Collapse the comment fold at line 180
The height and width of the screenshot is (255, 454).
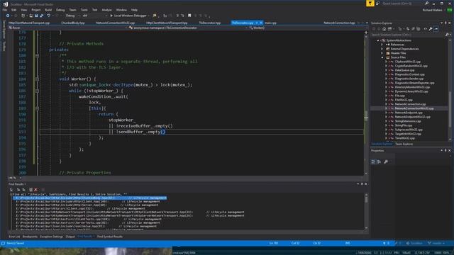37,55
